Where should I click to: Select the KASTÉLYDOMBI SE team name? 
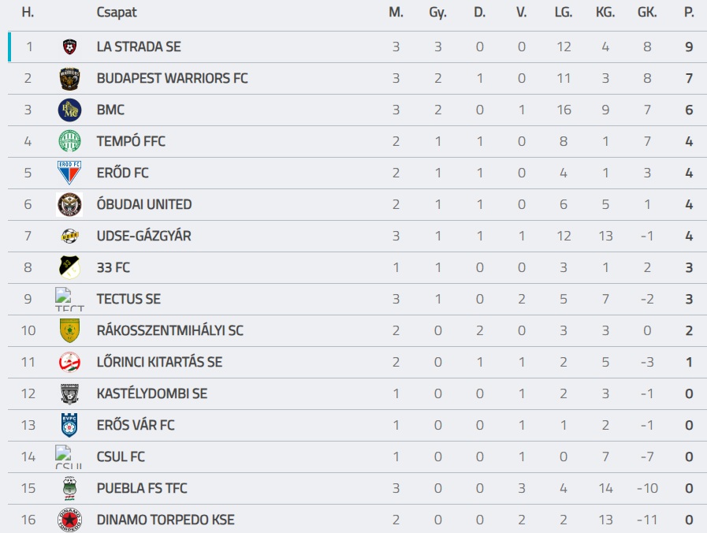click(x=152, y=393)
